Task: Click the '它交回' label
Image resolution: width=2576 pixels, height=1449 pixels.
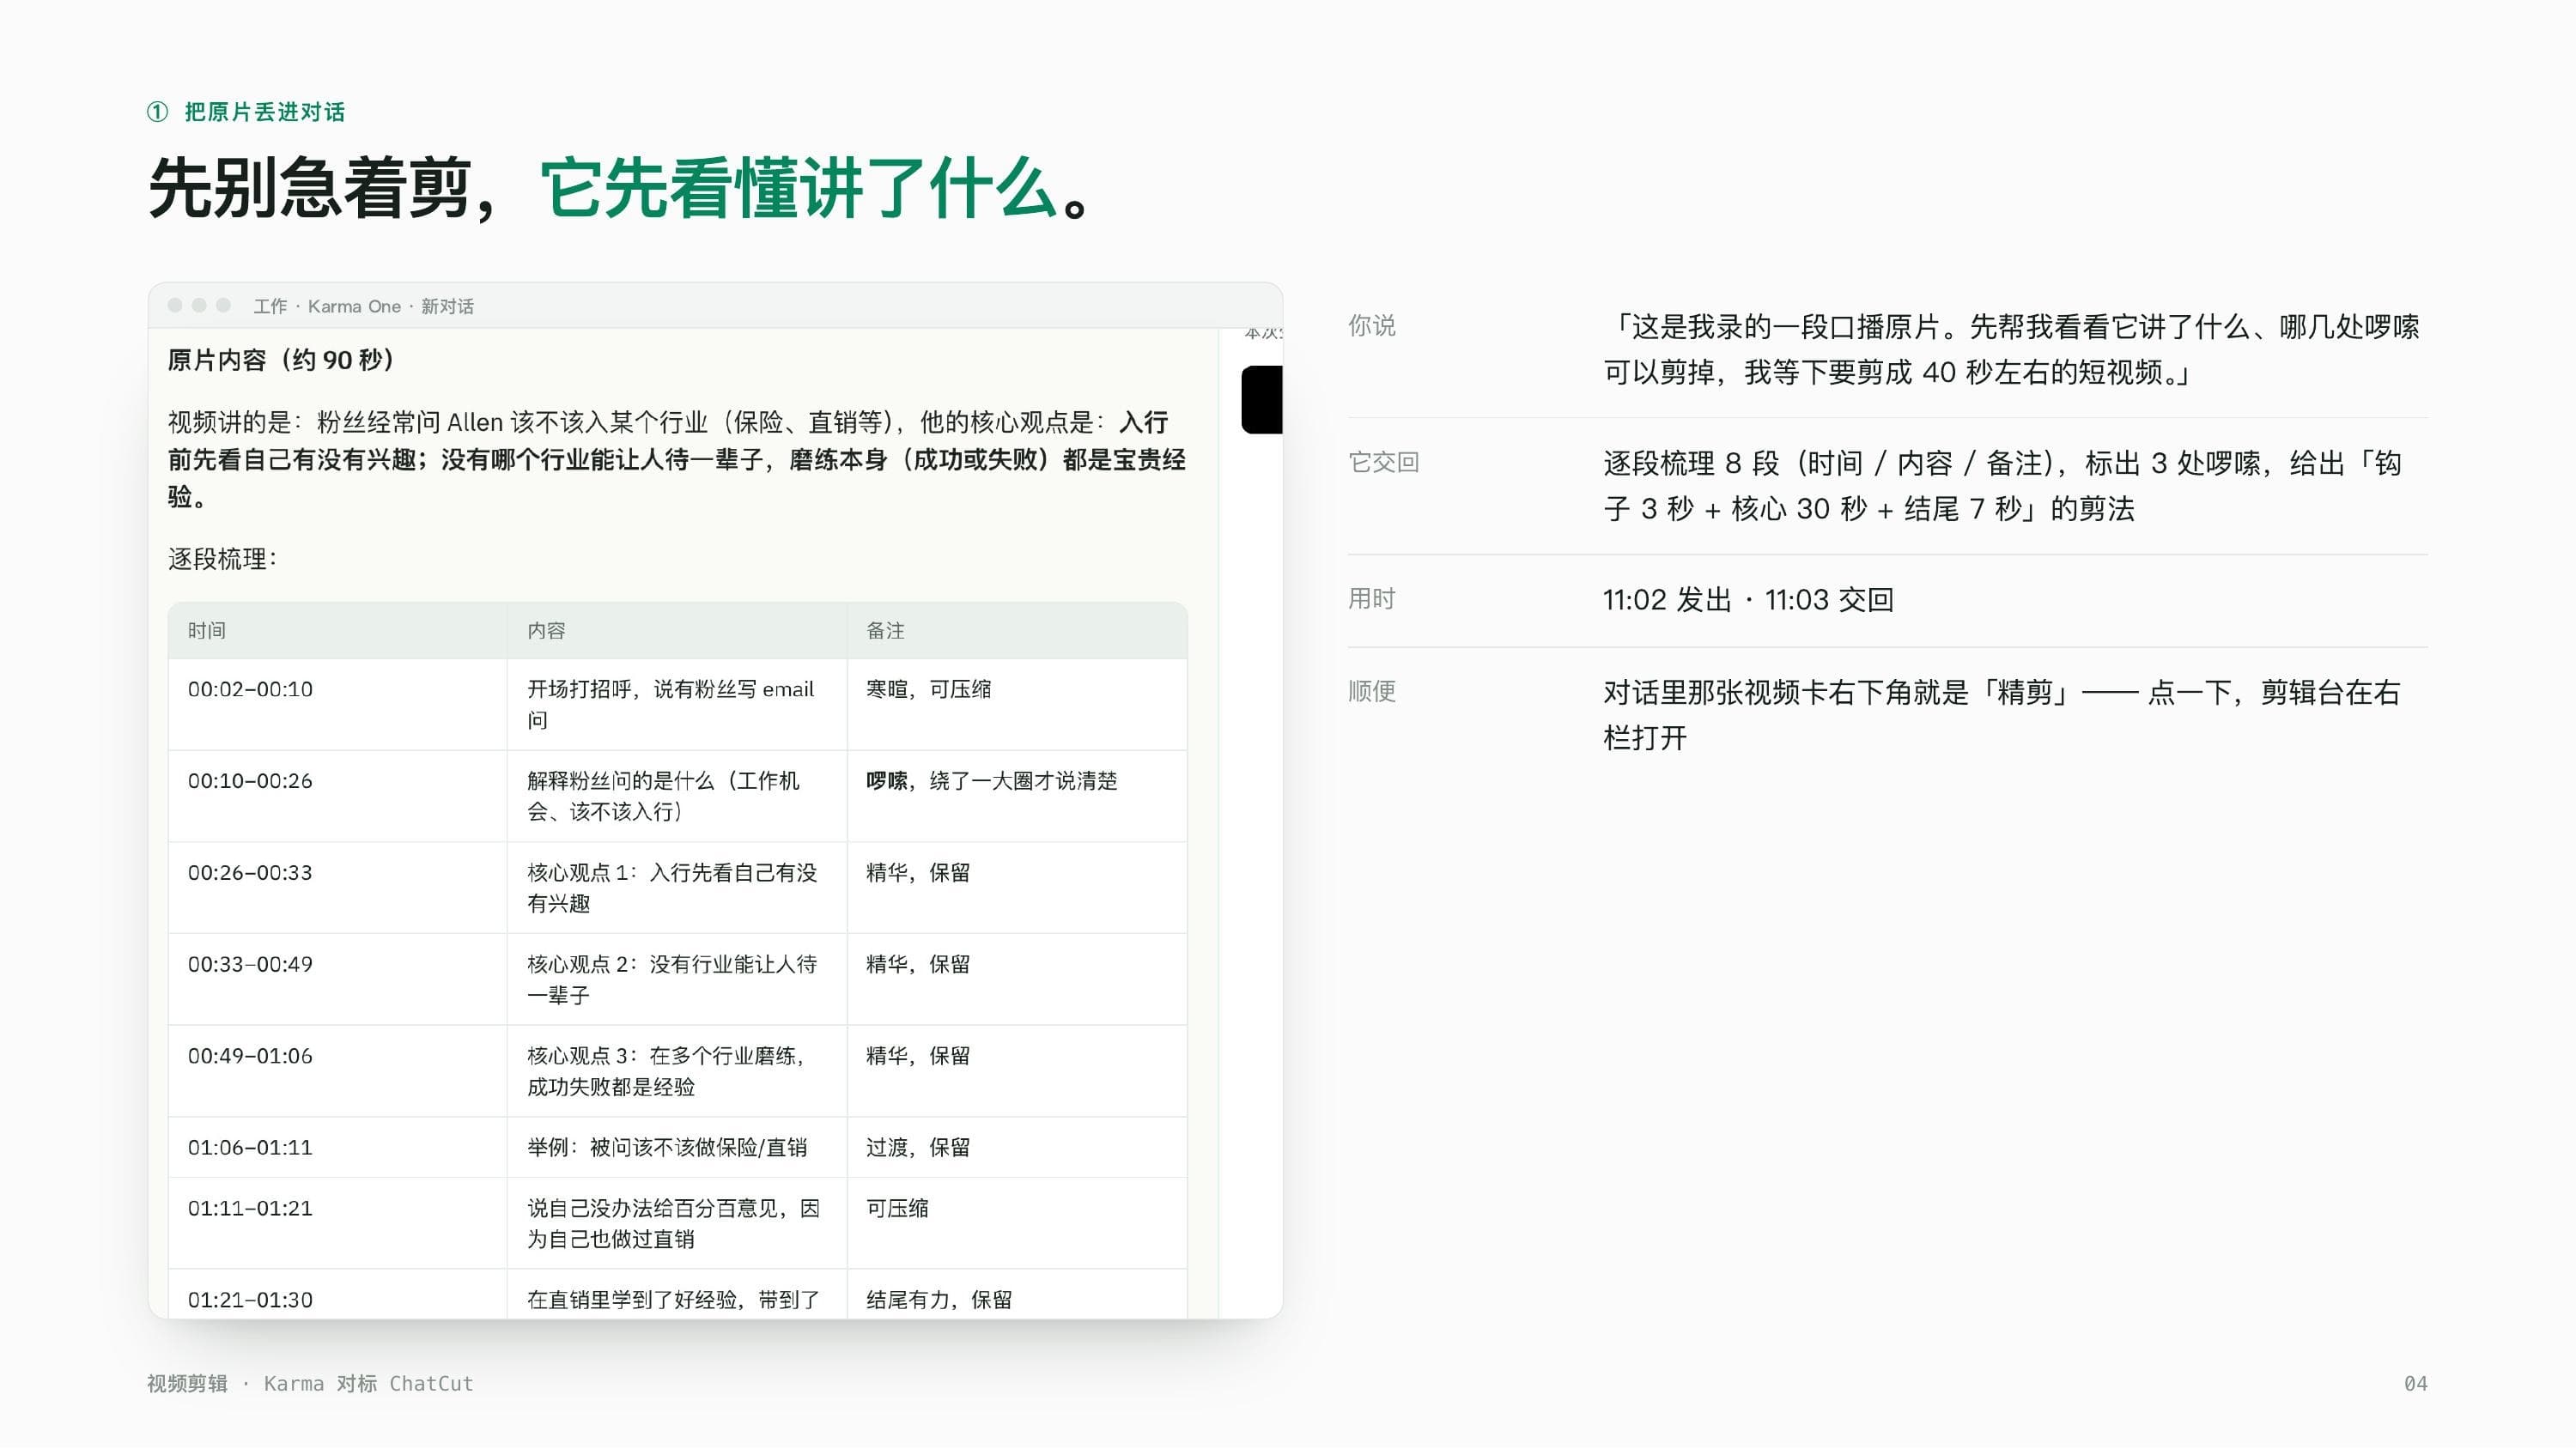Action: (1383, 463)
